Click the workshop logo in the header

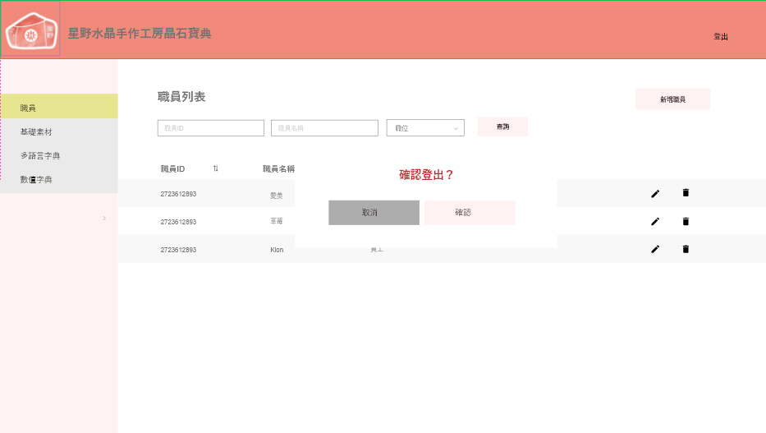31,34
